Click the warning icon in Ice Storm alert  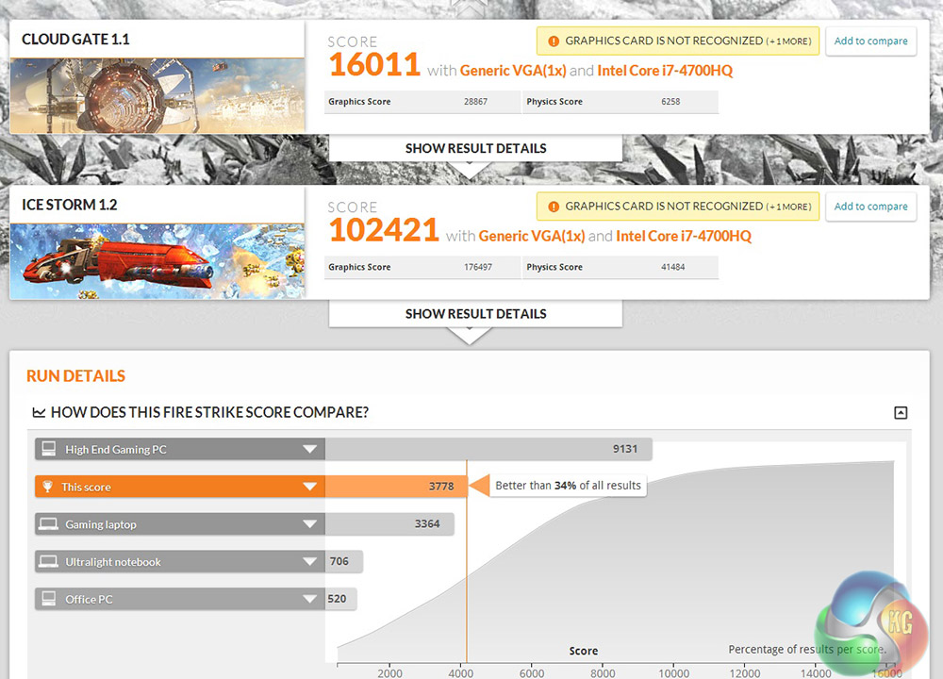(x=554, y=207)
